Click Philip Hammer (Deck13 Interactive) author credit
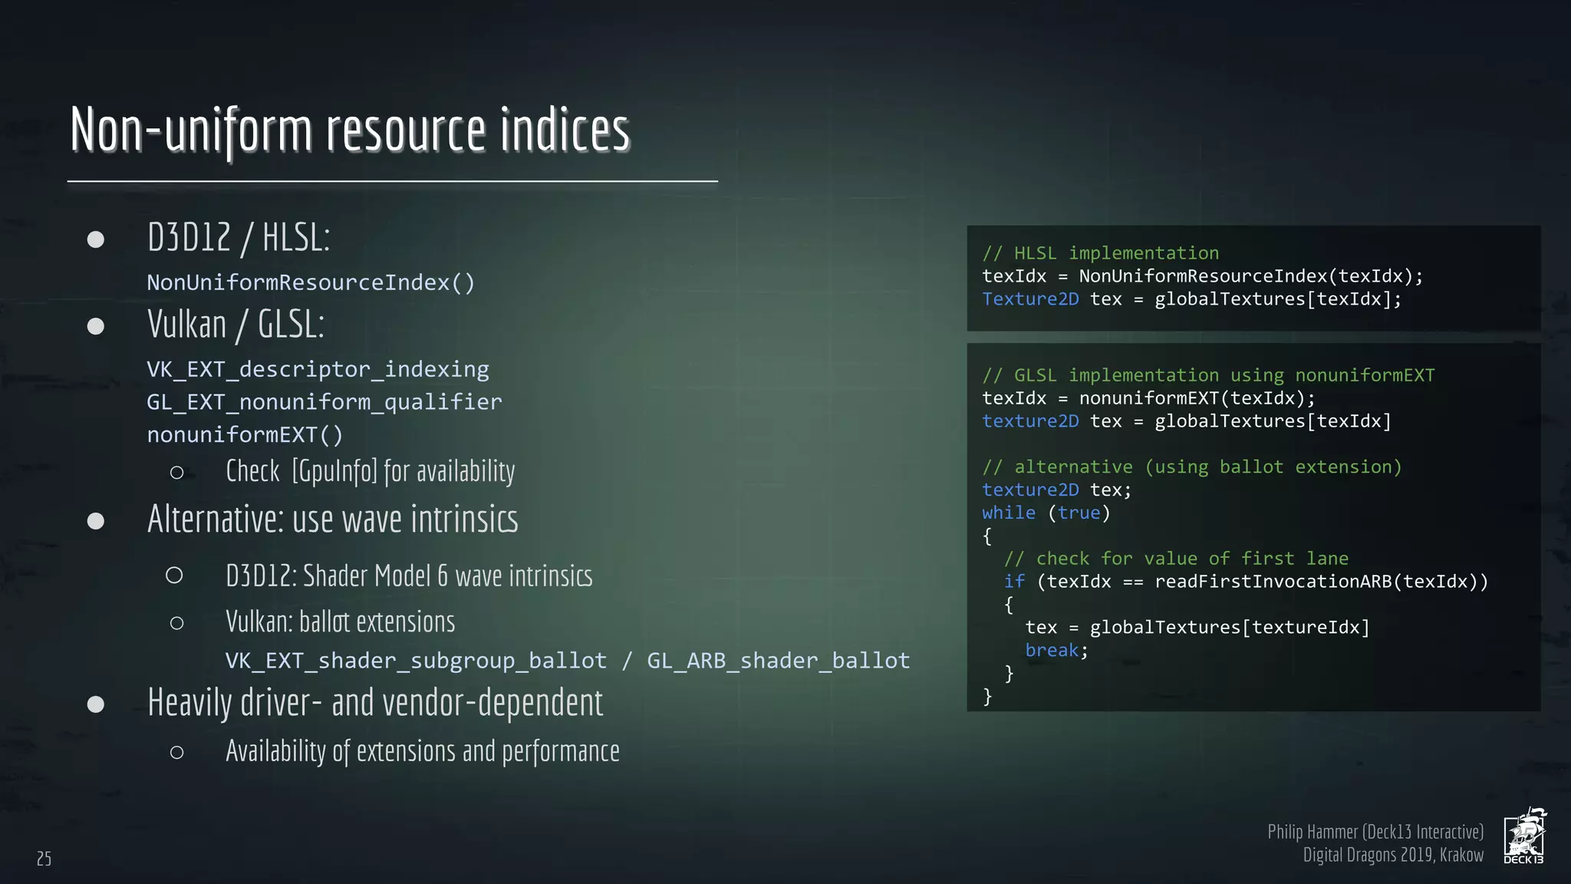The width and height of the screenshot is (1571, 884). click(1375, 832)
